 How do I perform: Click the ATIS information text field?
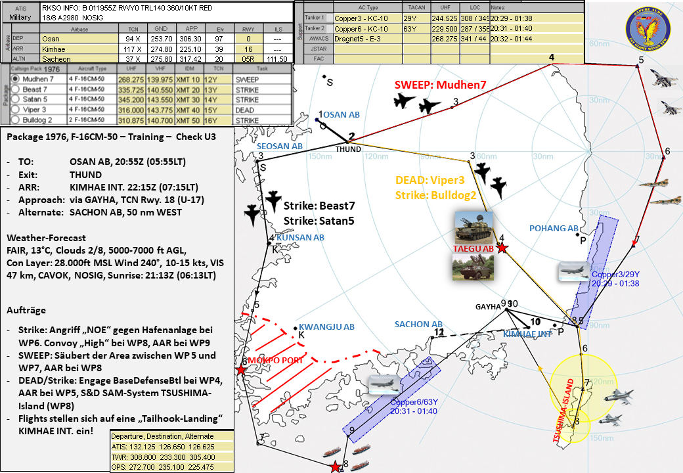167,12
